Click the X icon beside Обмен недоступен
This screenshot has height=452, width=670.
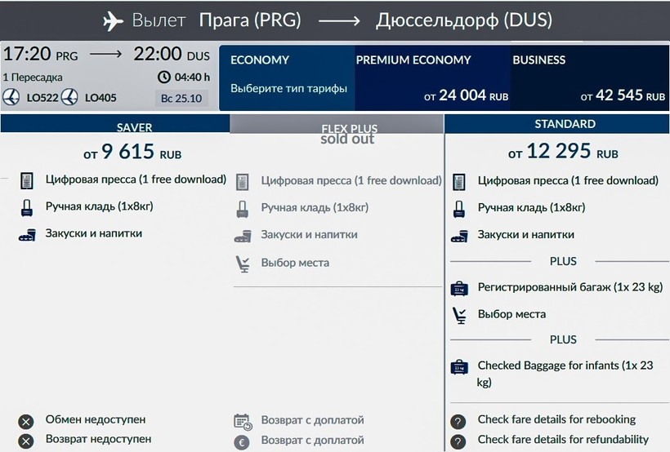(25, 422)
